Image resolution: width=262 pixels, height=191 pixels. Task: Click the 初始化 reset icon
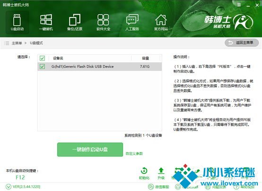[144, 174]
